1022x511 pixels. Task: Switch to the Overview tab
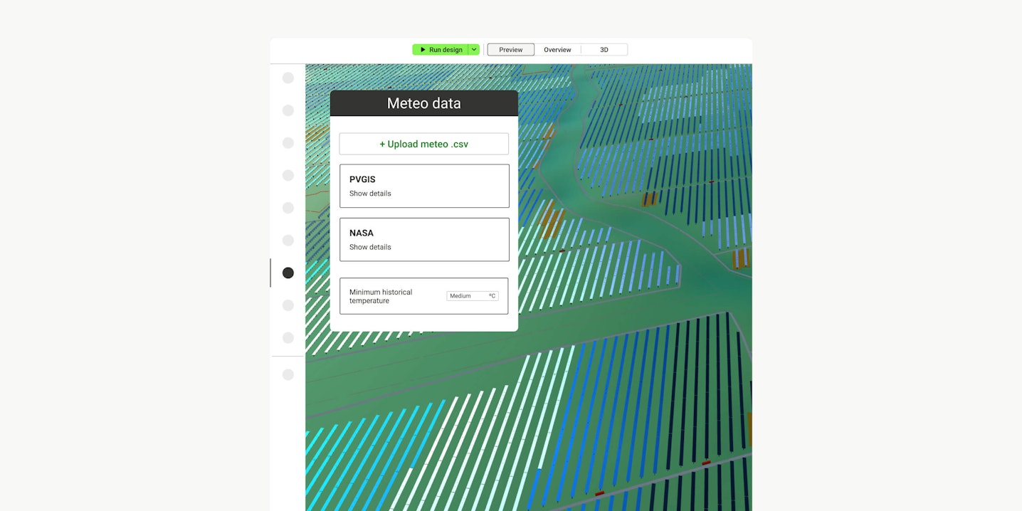(557, 50)
